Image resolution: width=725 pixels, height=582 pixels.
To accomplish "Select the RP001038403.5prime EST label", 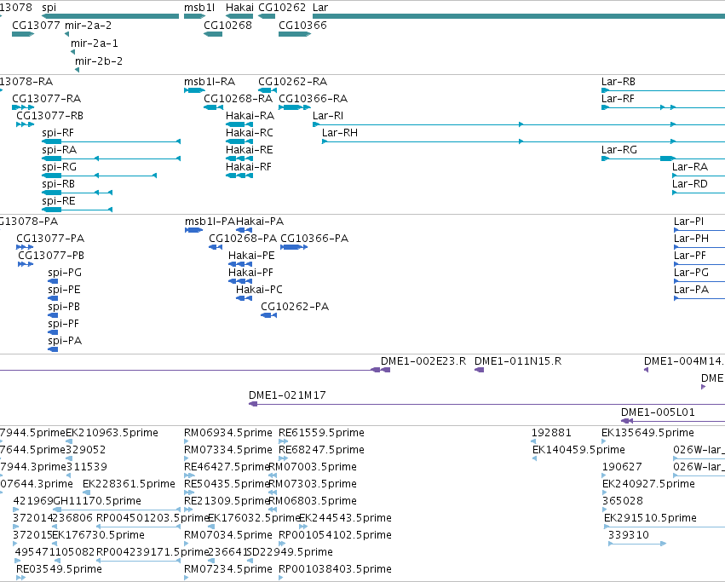I will (335, 569).
